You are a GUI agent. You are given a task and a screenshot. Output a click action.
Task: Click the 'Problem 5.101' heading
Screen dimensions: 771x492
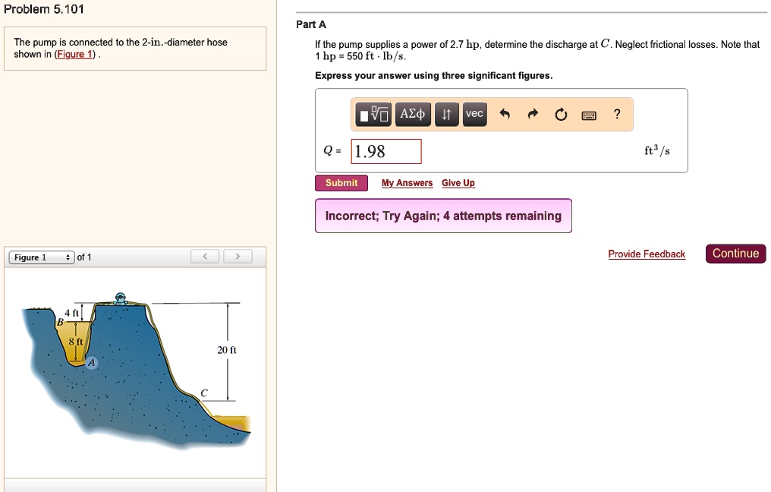[44, 9]
